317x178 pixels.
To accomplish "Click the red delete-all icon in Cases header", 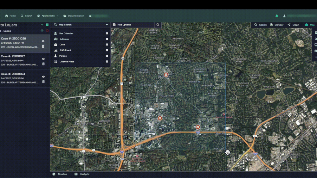I will point(47,31).
